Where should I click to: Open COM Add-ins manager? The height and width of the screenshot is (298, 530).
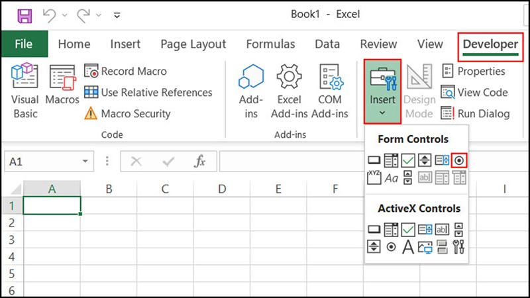(x=329, y=91)
